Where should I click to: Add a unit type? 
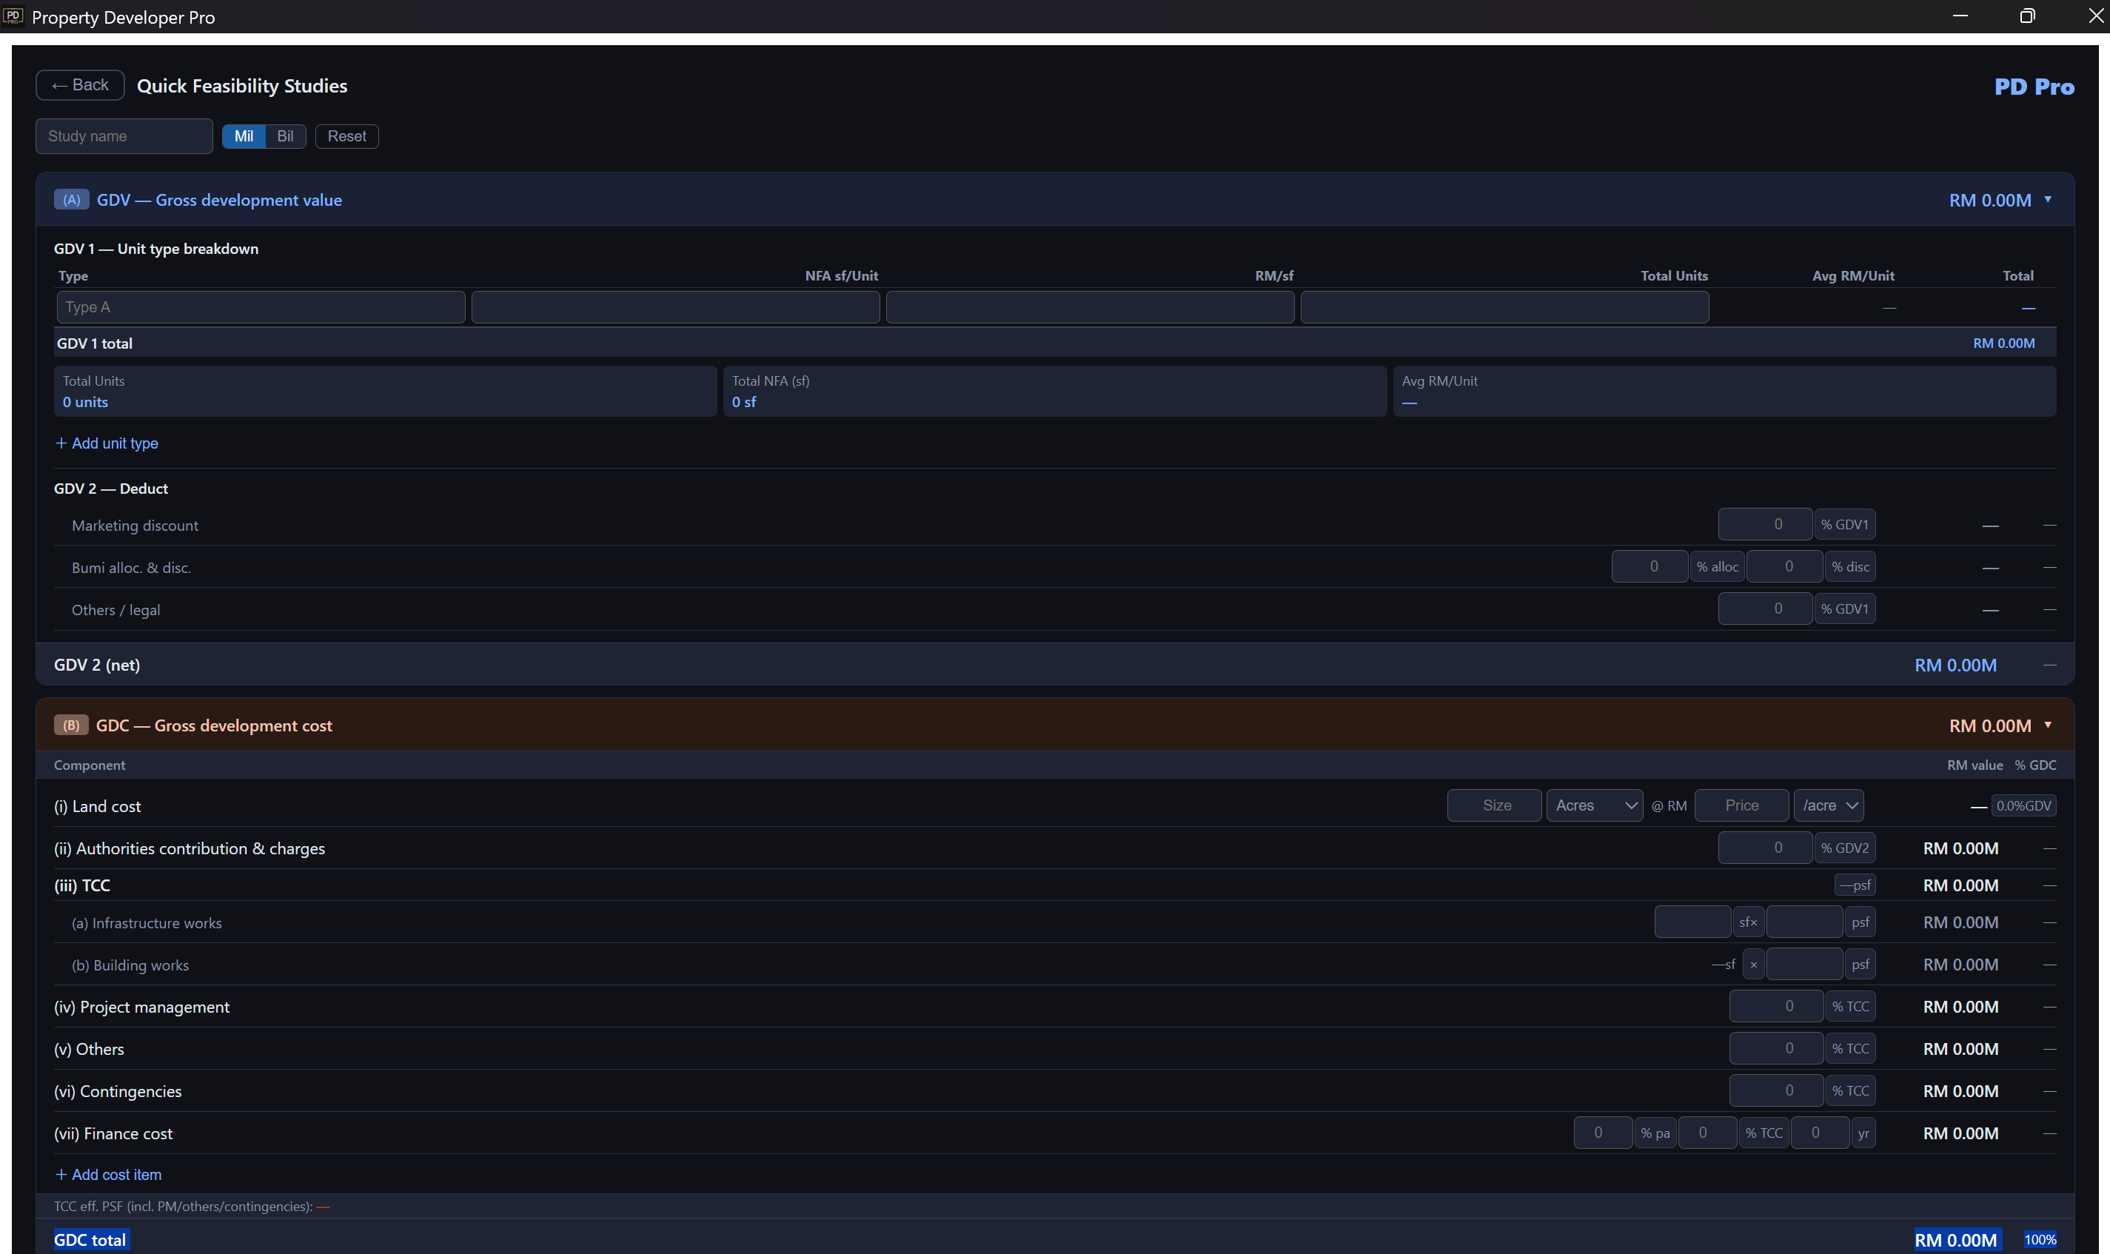[107, 443]
